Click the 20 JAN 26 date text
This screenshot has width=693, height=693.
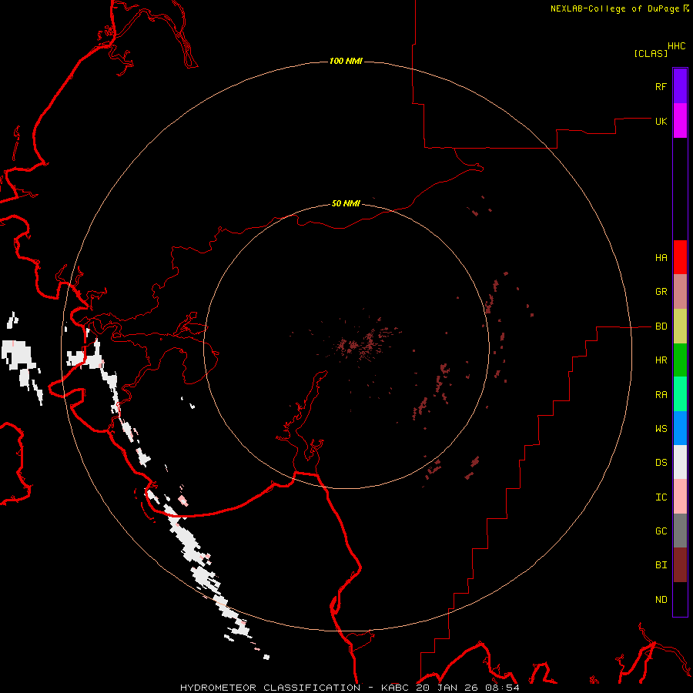pyautogui.click(x=447, y=688)
